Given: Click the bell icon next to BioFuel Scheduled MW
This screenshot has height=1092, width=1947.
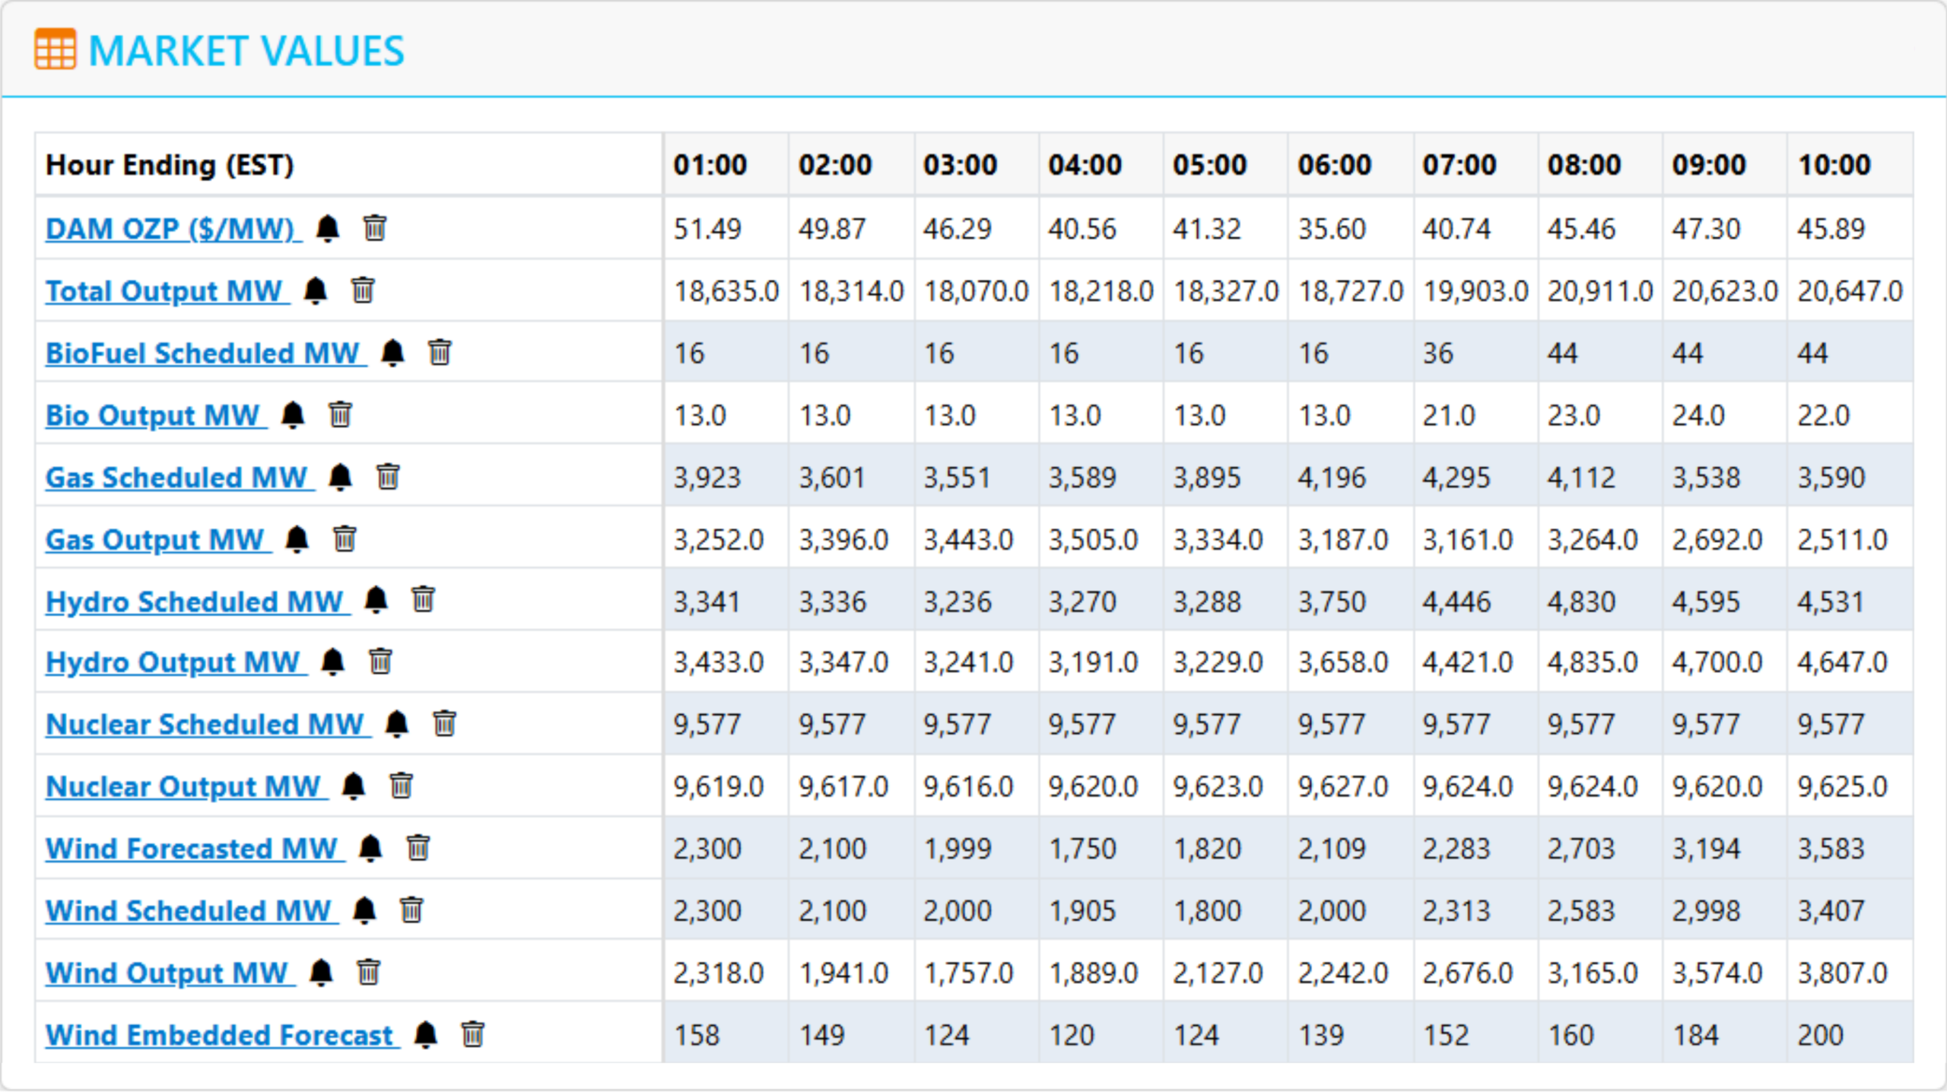Looking at the screenshot, I should (392, 353).
